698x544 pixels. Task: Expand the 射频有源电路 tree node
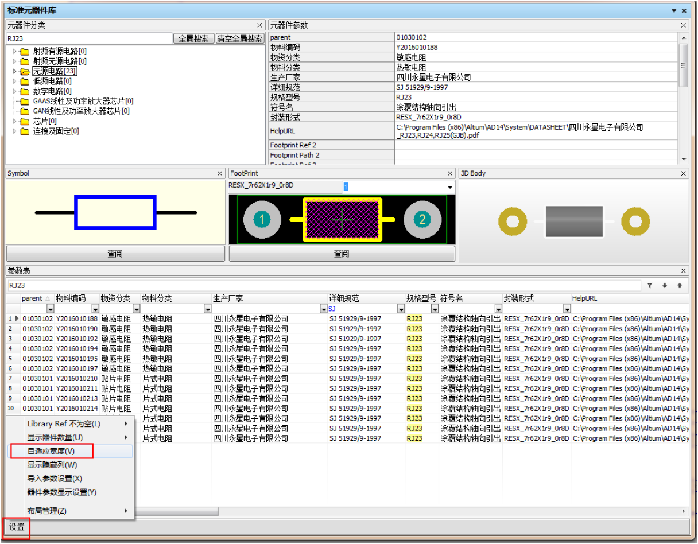(x=15, y=51)
